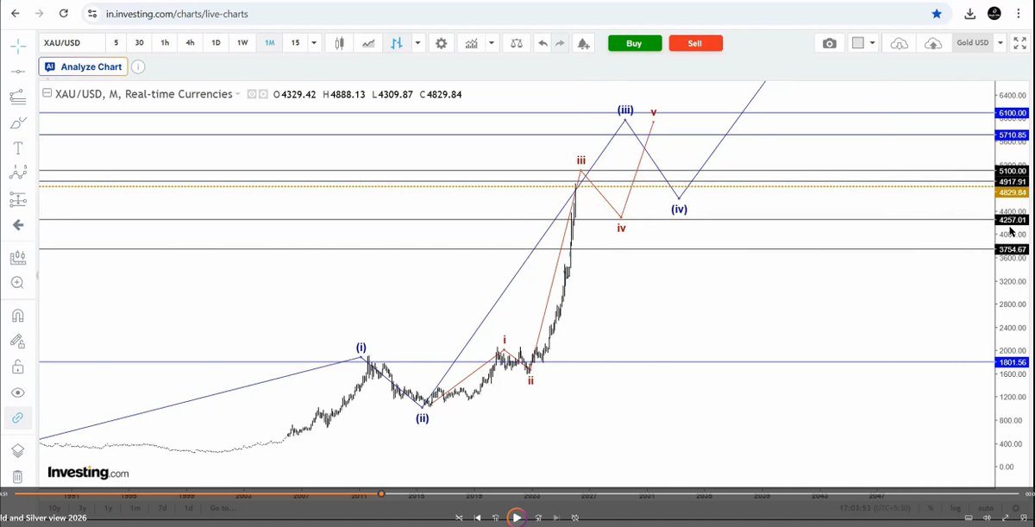The image size is (1035, 527).
Task: Click the video progress bar knob
Action: tap(381, 494)
